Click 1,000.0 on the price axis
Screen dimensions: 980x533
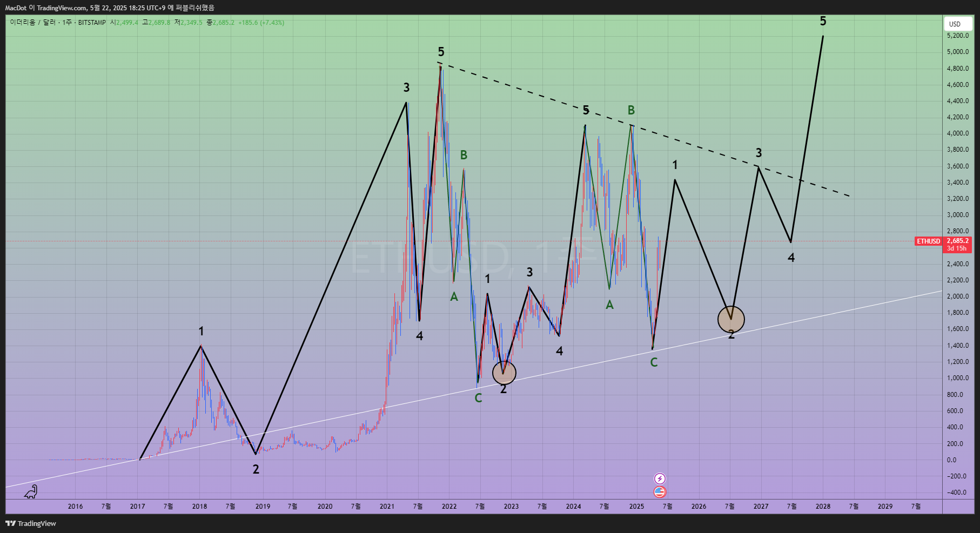click(958, 378)
